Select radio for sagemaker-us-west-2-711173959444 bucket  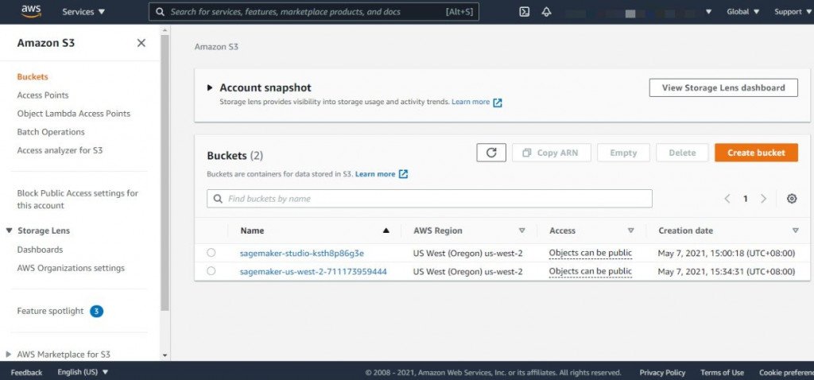pyautogui.click(x=211, y=271)
